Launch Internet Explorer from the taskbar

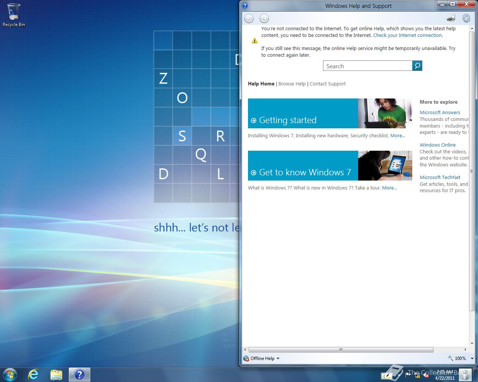pos(33,375)
